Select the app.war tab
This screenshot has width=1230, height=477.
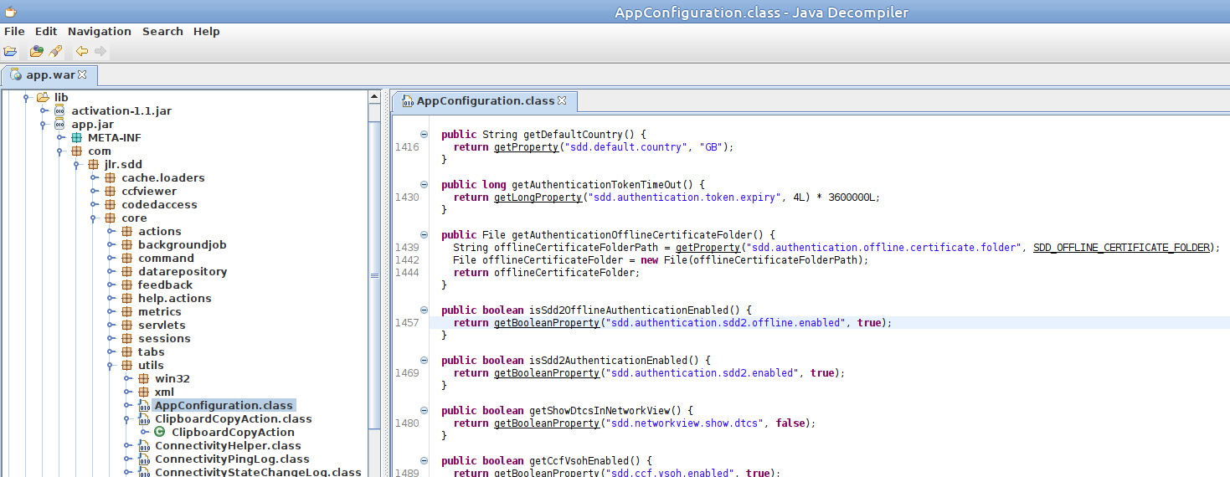(49, 74)
